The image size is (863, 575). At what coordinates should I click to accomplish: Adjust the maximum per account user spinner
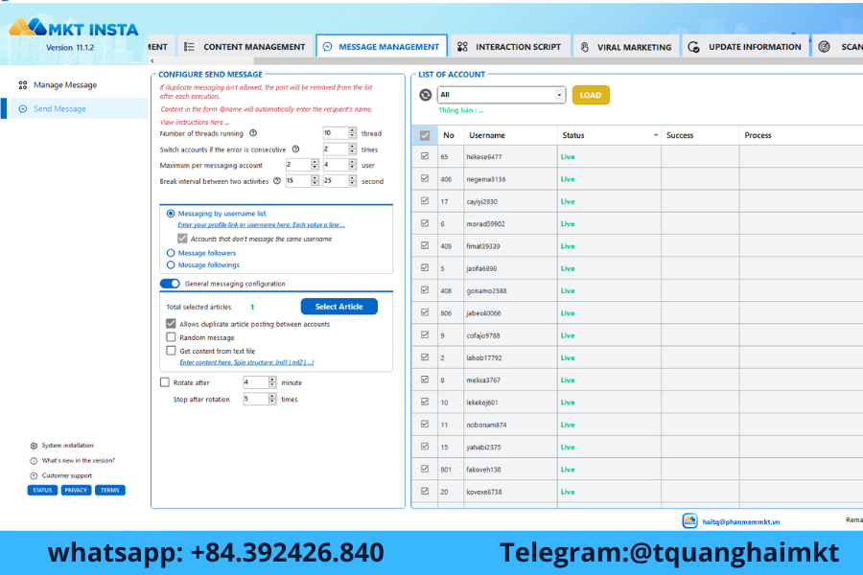[352, 165]
